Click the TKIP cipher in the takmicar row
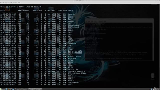The image size is (160, 90). (59, 14)
